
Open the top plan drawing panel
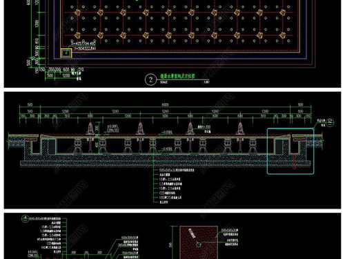point(172,44)
